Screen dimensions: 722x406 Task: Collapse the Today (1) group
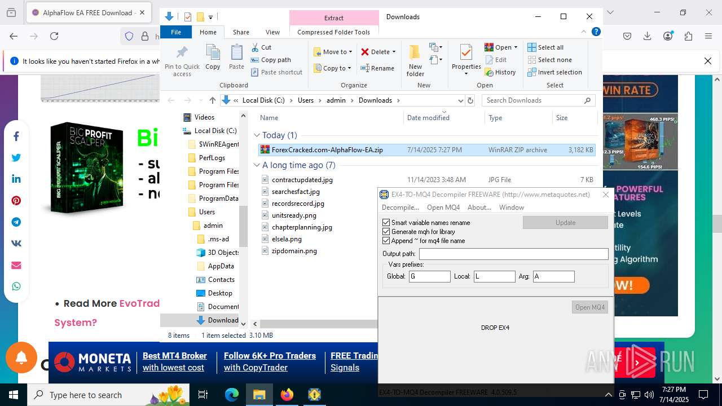[257, 135]
